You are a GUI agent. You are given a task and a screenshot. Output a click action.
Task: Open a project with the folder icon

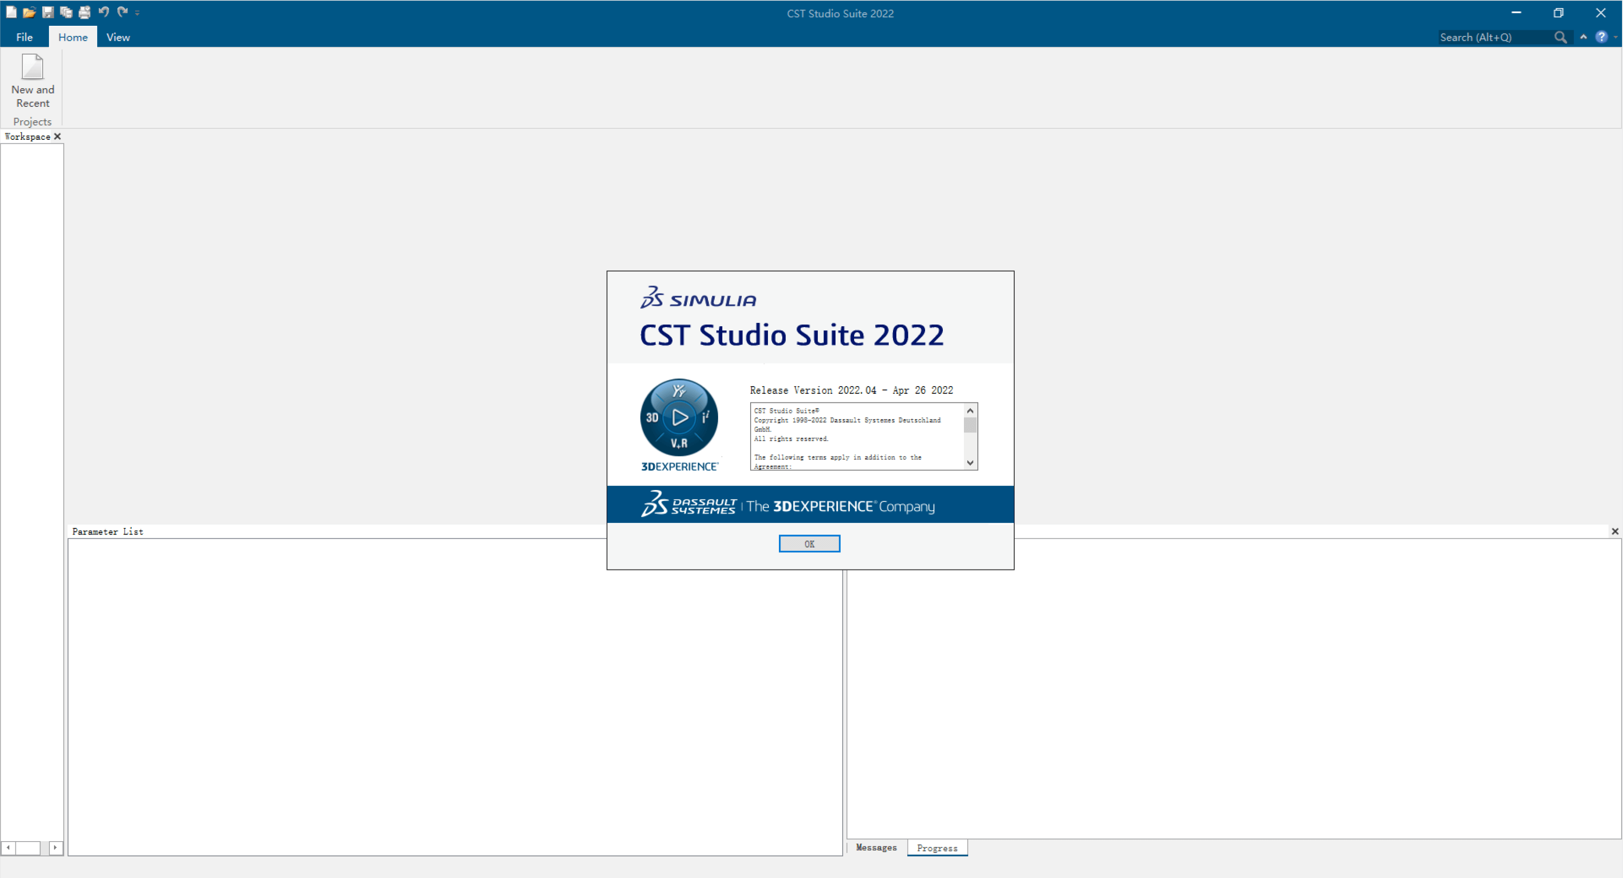click(30, 12)
